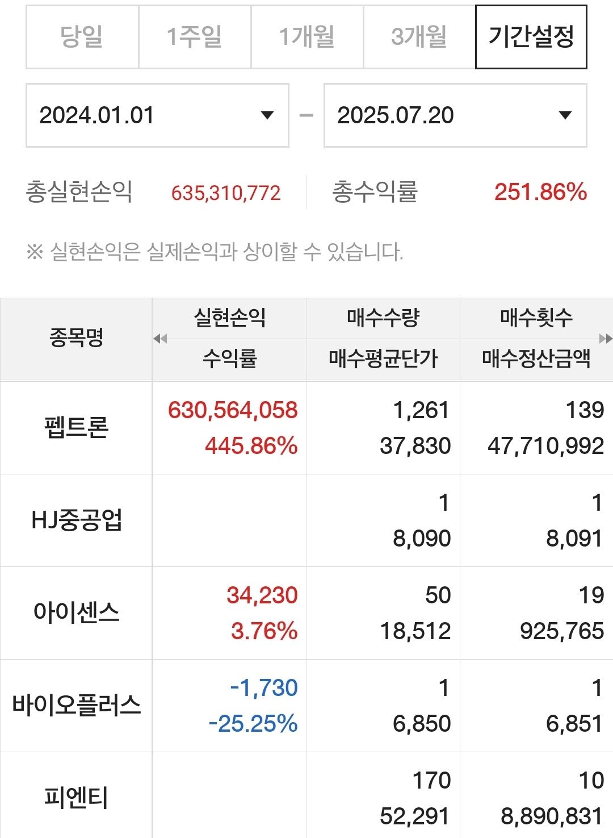Open the 아이센스 stock entry
This screenshot has width=613, height=838.
tap(306, 613)
